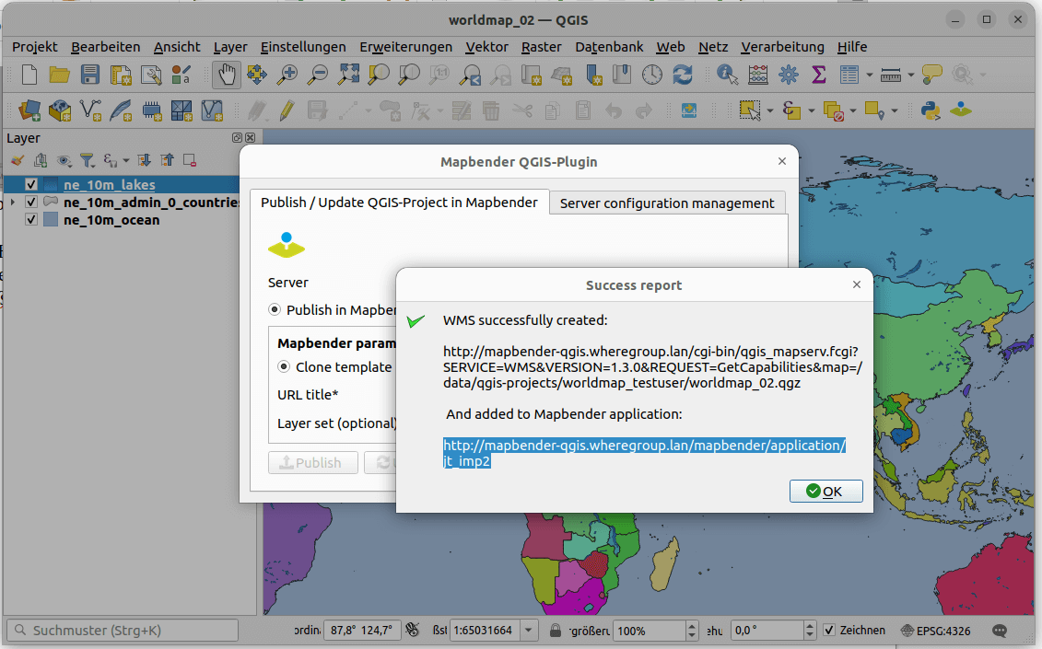Select the Clone template radio button
Screen dimensions: 1042x649
285,366
